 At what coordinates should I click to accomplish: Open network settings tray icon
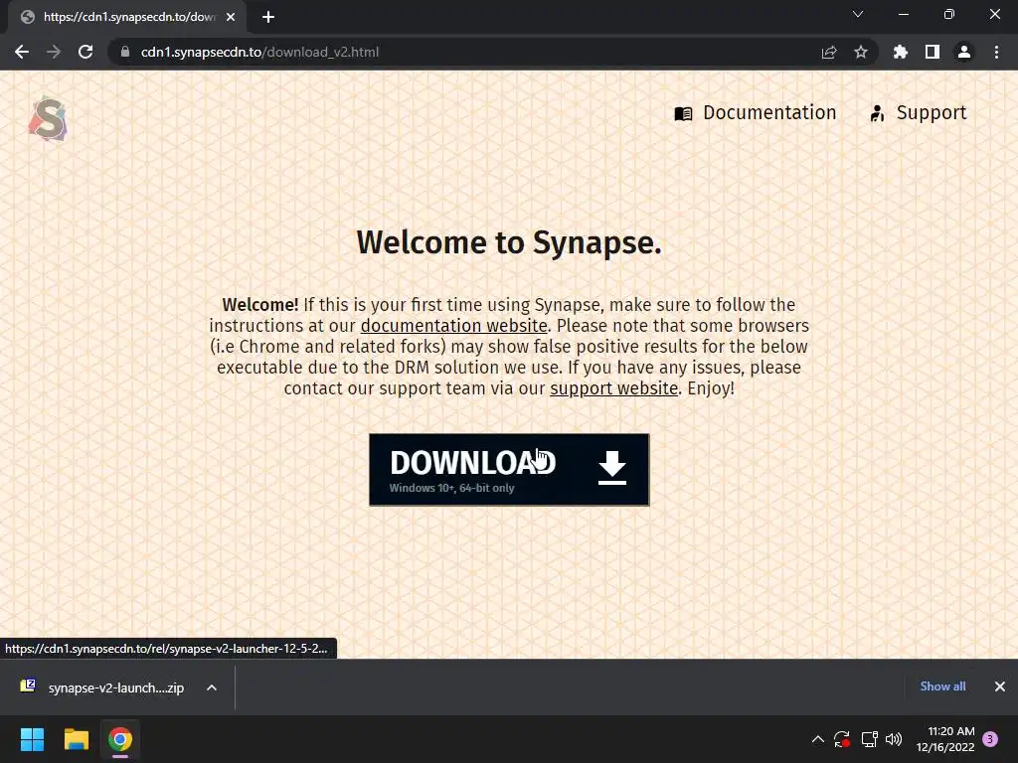point(869,739)
